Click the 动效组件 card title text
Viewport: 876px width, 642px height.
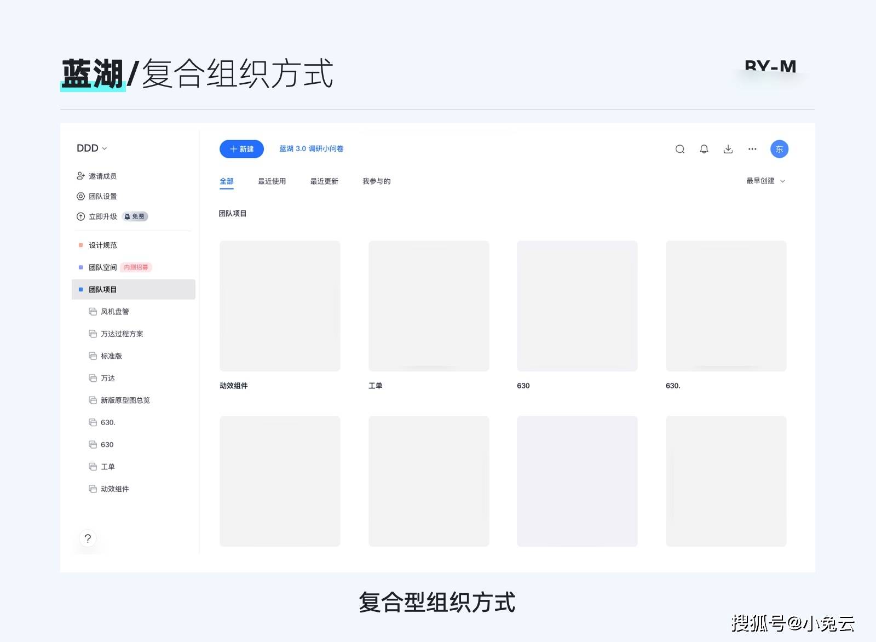pyautogui.click(x=234, y=386)
